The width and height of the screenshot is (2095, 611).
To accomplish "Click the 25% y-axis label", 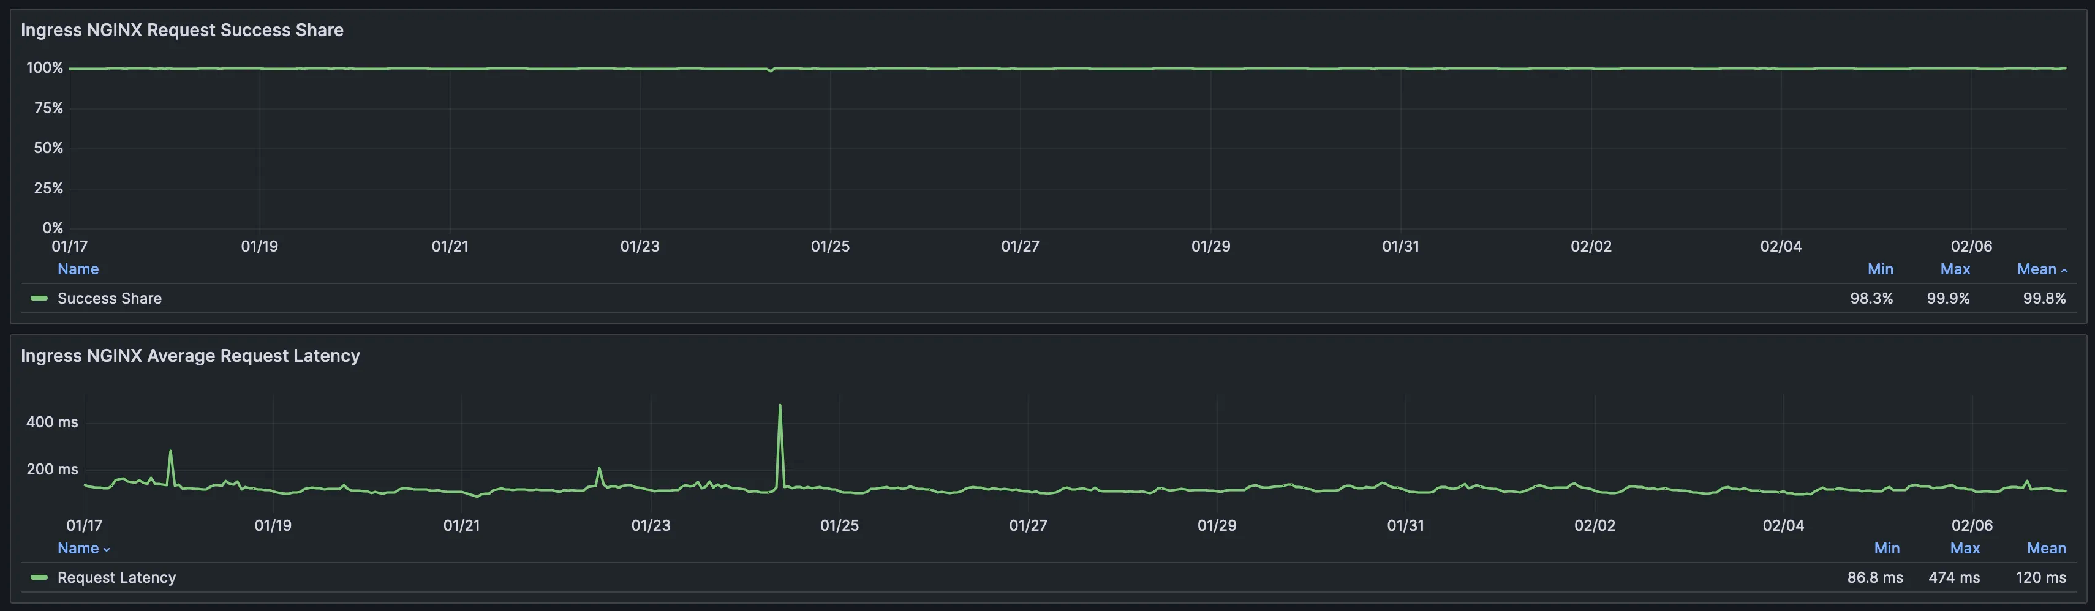I will pyautogui.click(x=48, y=188).
